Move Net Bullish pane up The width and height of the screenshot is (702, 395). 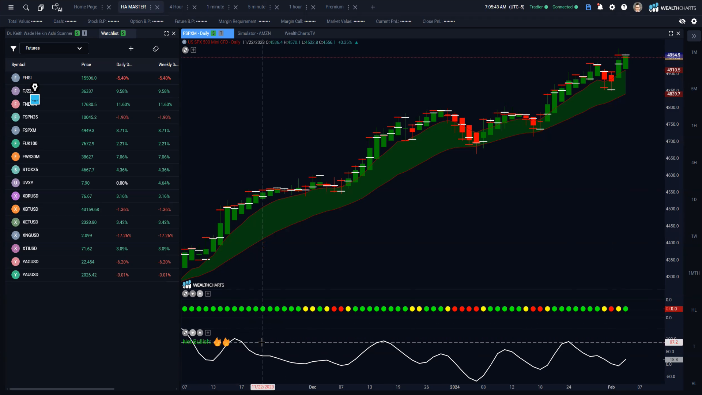pyautogui.click(x=200, y=333)
